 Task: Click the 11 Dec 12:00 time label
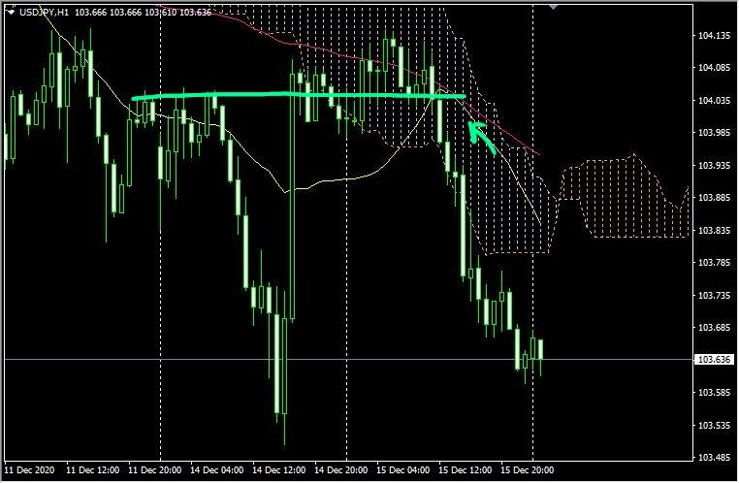(93, 469)
